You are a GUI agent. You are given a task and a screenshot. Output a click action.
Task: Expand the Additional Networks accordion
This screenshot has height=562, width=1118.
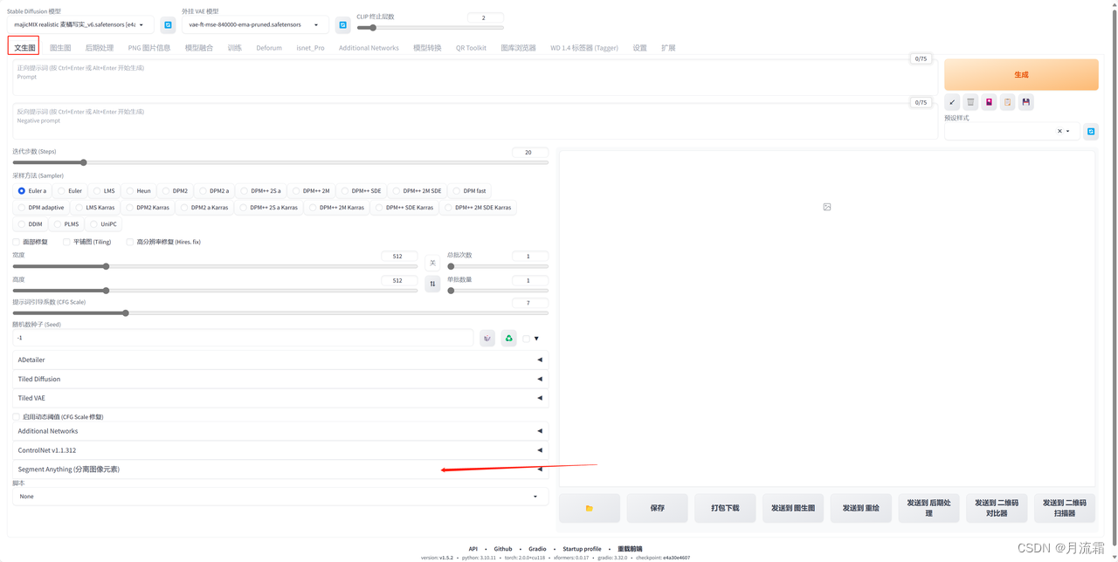point(280,431)
